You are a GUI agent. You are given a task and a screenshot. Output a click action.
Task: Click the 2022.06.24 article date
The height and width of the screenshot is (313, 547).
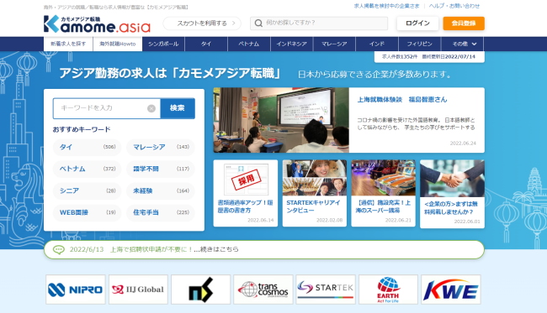(463, 143)
